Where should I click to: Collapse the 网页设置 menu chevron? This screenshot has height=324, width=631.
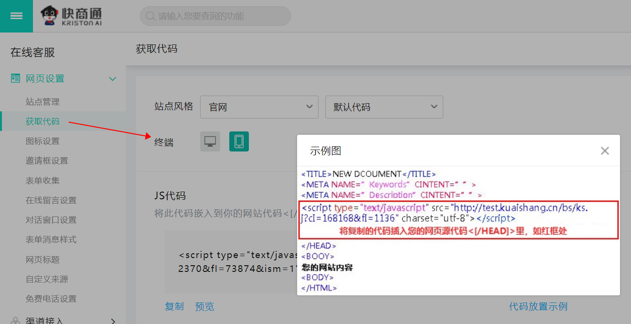[113, 79]
